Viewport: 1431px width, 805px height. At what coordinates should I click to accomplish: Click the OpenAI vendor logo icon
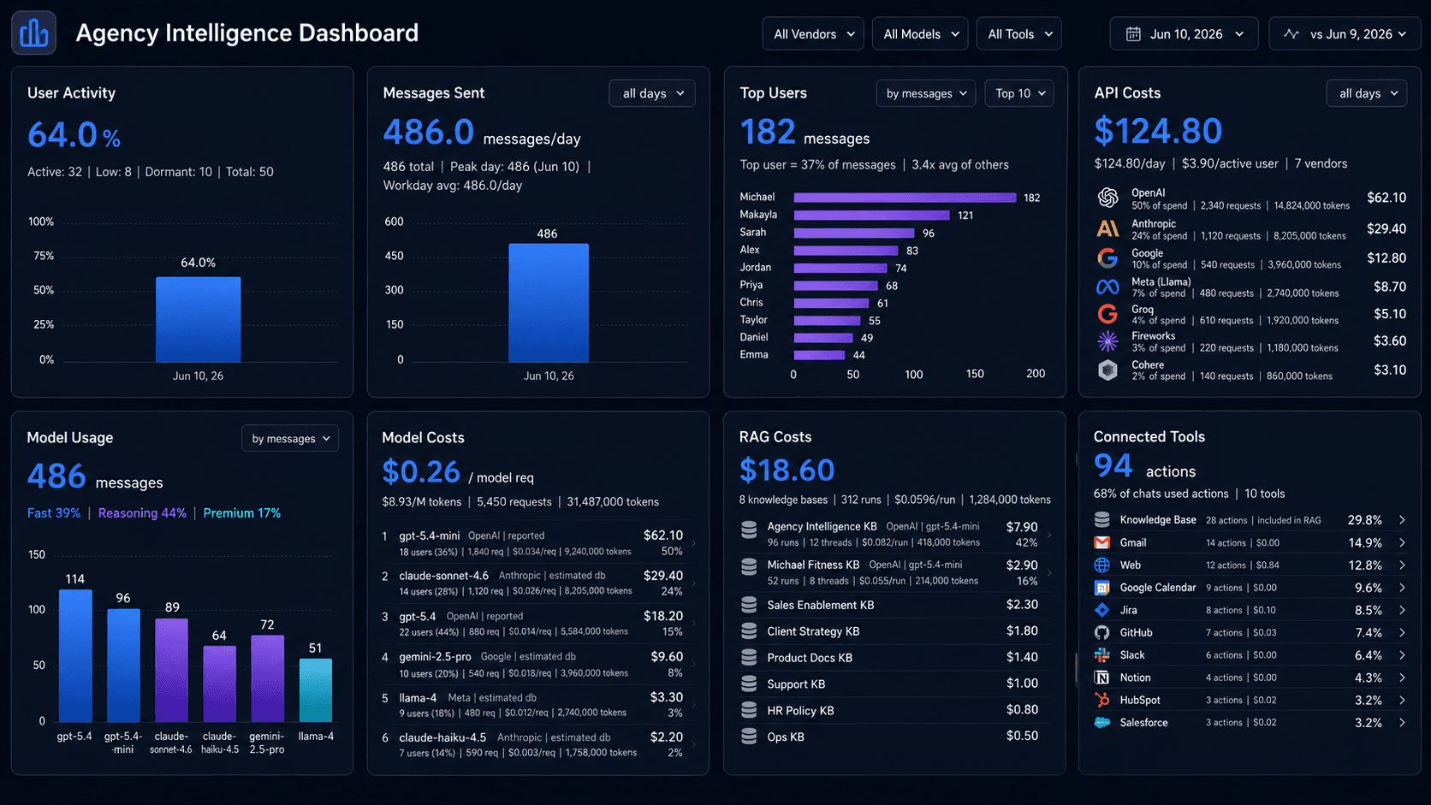pos(1107,198)
